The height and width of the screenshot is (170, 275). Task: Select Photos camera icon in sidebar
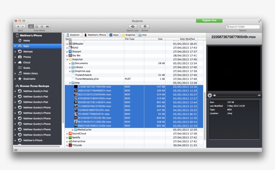pyautogui.click(x=20, y=57)
